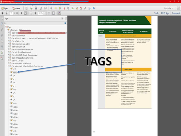181x136 pixels.
Task: Select Sect Appendix A: Definitions tag
Action: pyautogui.click(x=22, y=63)
